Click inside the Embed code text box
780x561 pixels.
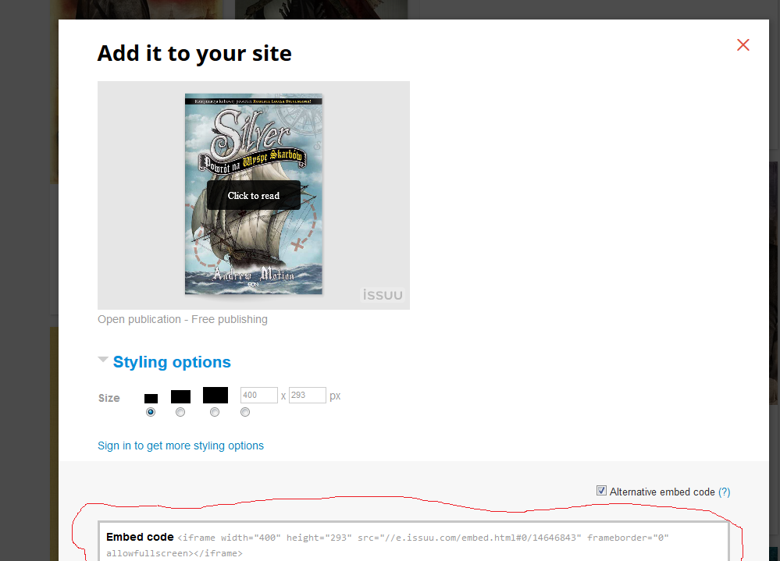(x=414, y=541)
